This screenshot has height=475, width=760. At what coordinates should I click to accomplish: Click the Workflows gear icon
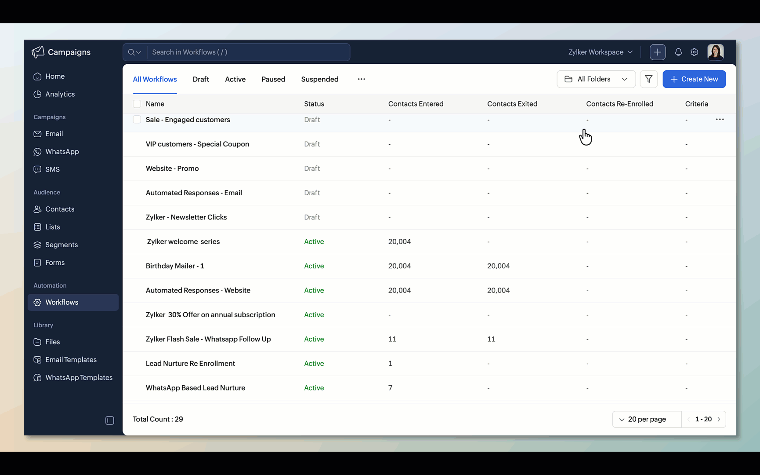point(37,302)
